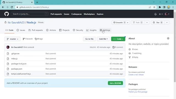Image resolution: width=176 pixels, height=99 pixels.
Task: Expand the plus create-new menu
Action: pos(161,14)
